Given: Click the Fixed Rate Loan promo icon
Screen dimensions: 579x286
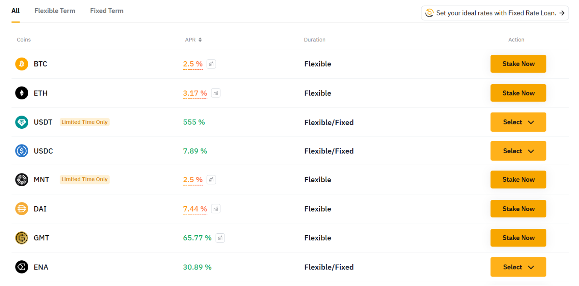Looking at the screenshot, I should (429, 13).
